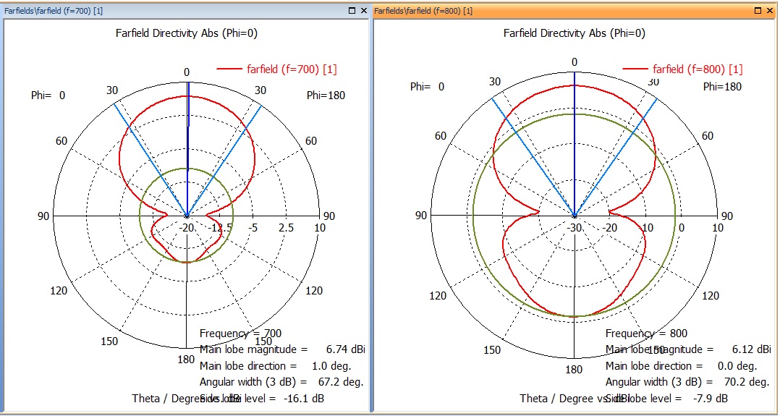This screenshot has height=416, width=780.
Task: Click main lobe direction 1.0 deg. value
Action: (x=331, y=366)
